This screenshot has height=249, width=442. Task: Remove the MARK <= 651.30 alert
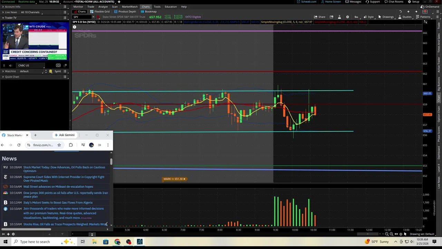pyautogui.click(x=184, y=179)
